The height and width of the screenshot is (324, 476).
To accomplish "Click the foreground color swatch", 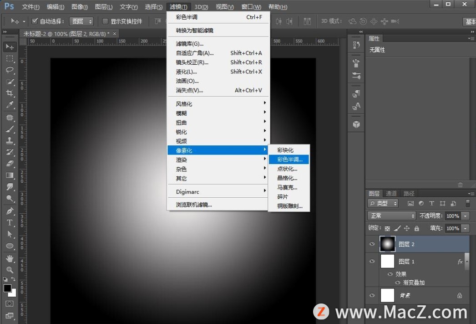I will point(7,288).
